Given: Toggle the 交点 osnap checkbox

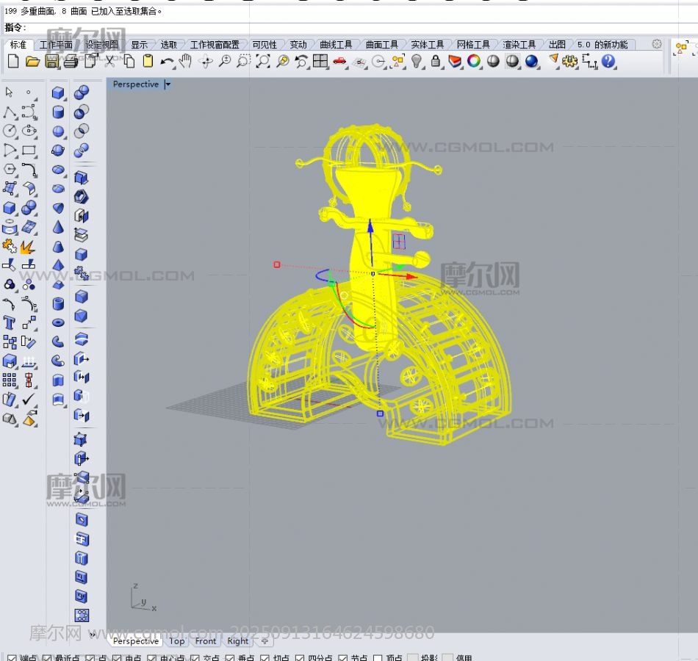Looking at the screenshot, I should pyautogui.click(x=195, y=657).
